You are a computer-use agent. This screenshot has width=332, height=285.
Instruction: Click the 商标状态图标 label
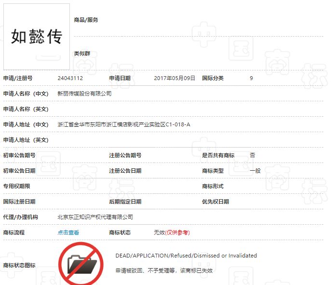(x=19, y=265)
